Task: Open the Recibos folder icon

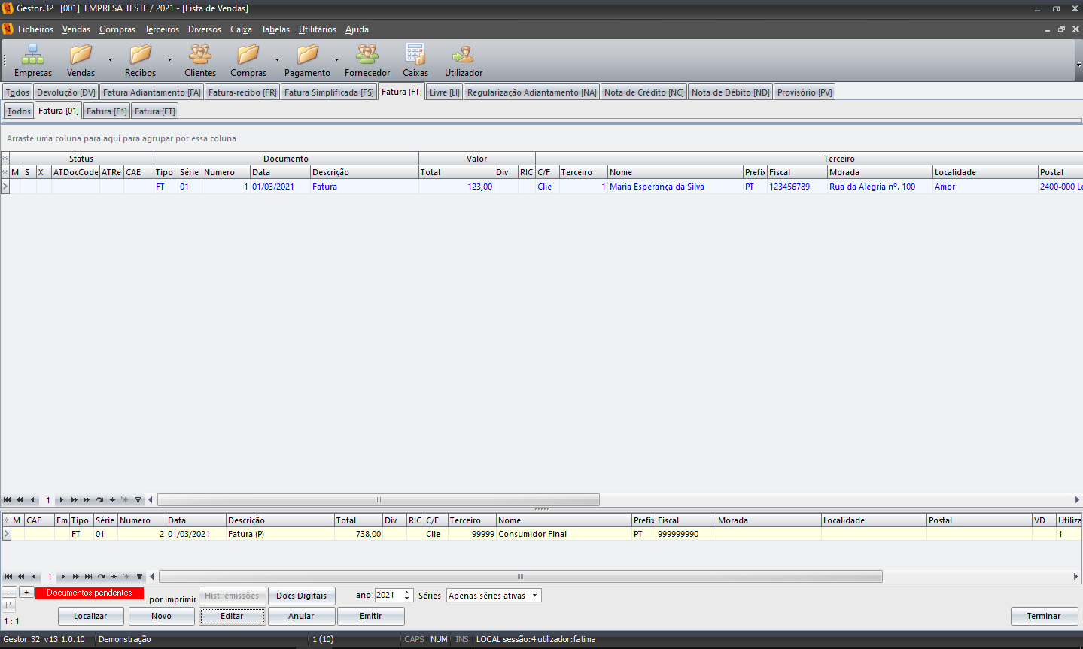Action: click(140, 55)
